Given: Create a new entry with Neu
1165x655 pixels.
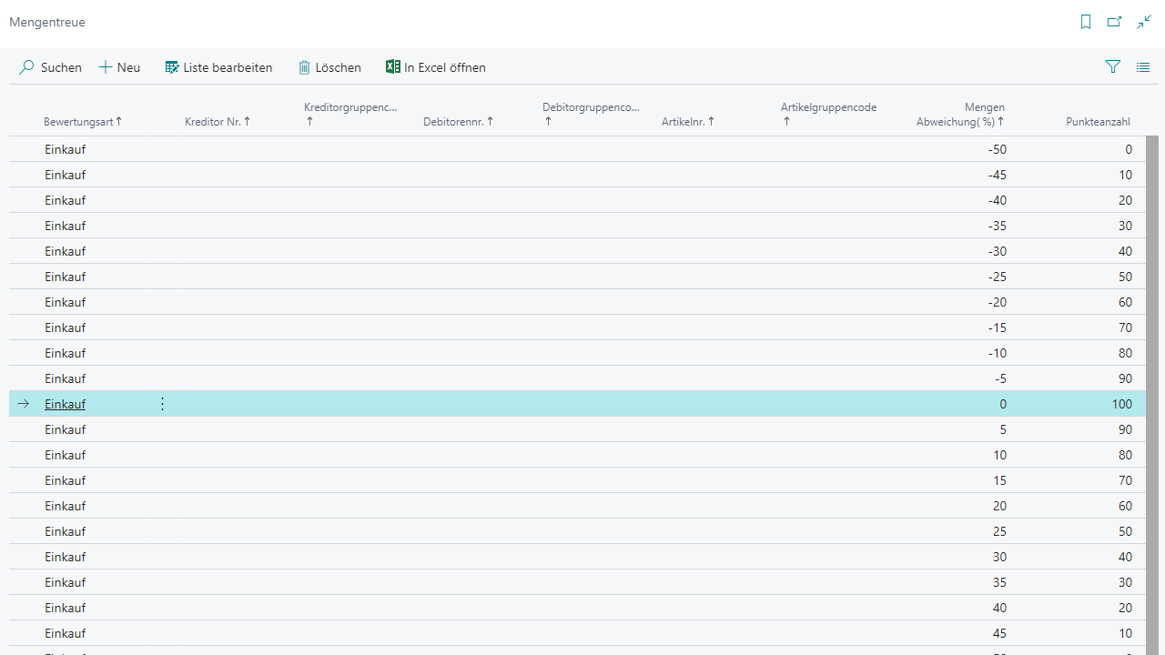Looking at the screenshot, I should coord(119,67).
